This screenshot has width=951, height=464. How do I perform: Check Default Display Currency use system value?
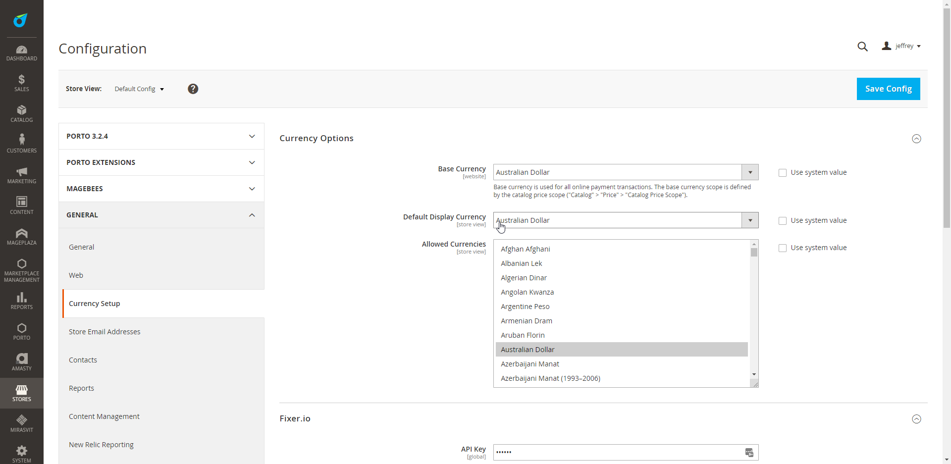click(783, 221)
